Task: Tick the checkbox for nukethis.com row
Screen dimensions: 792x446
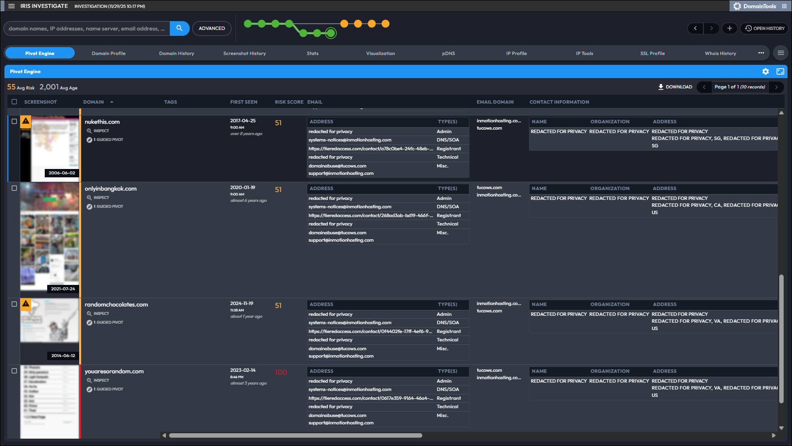Action: [x=14, y=121]
